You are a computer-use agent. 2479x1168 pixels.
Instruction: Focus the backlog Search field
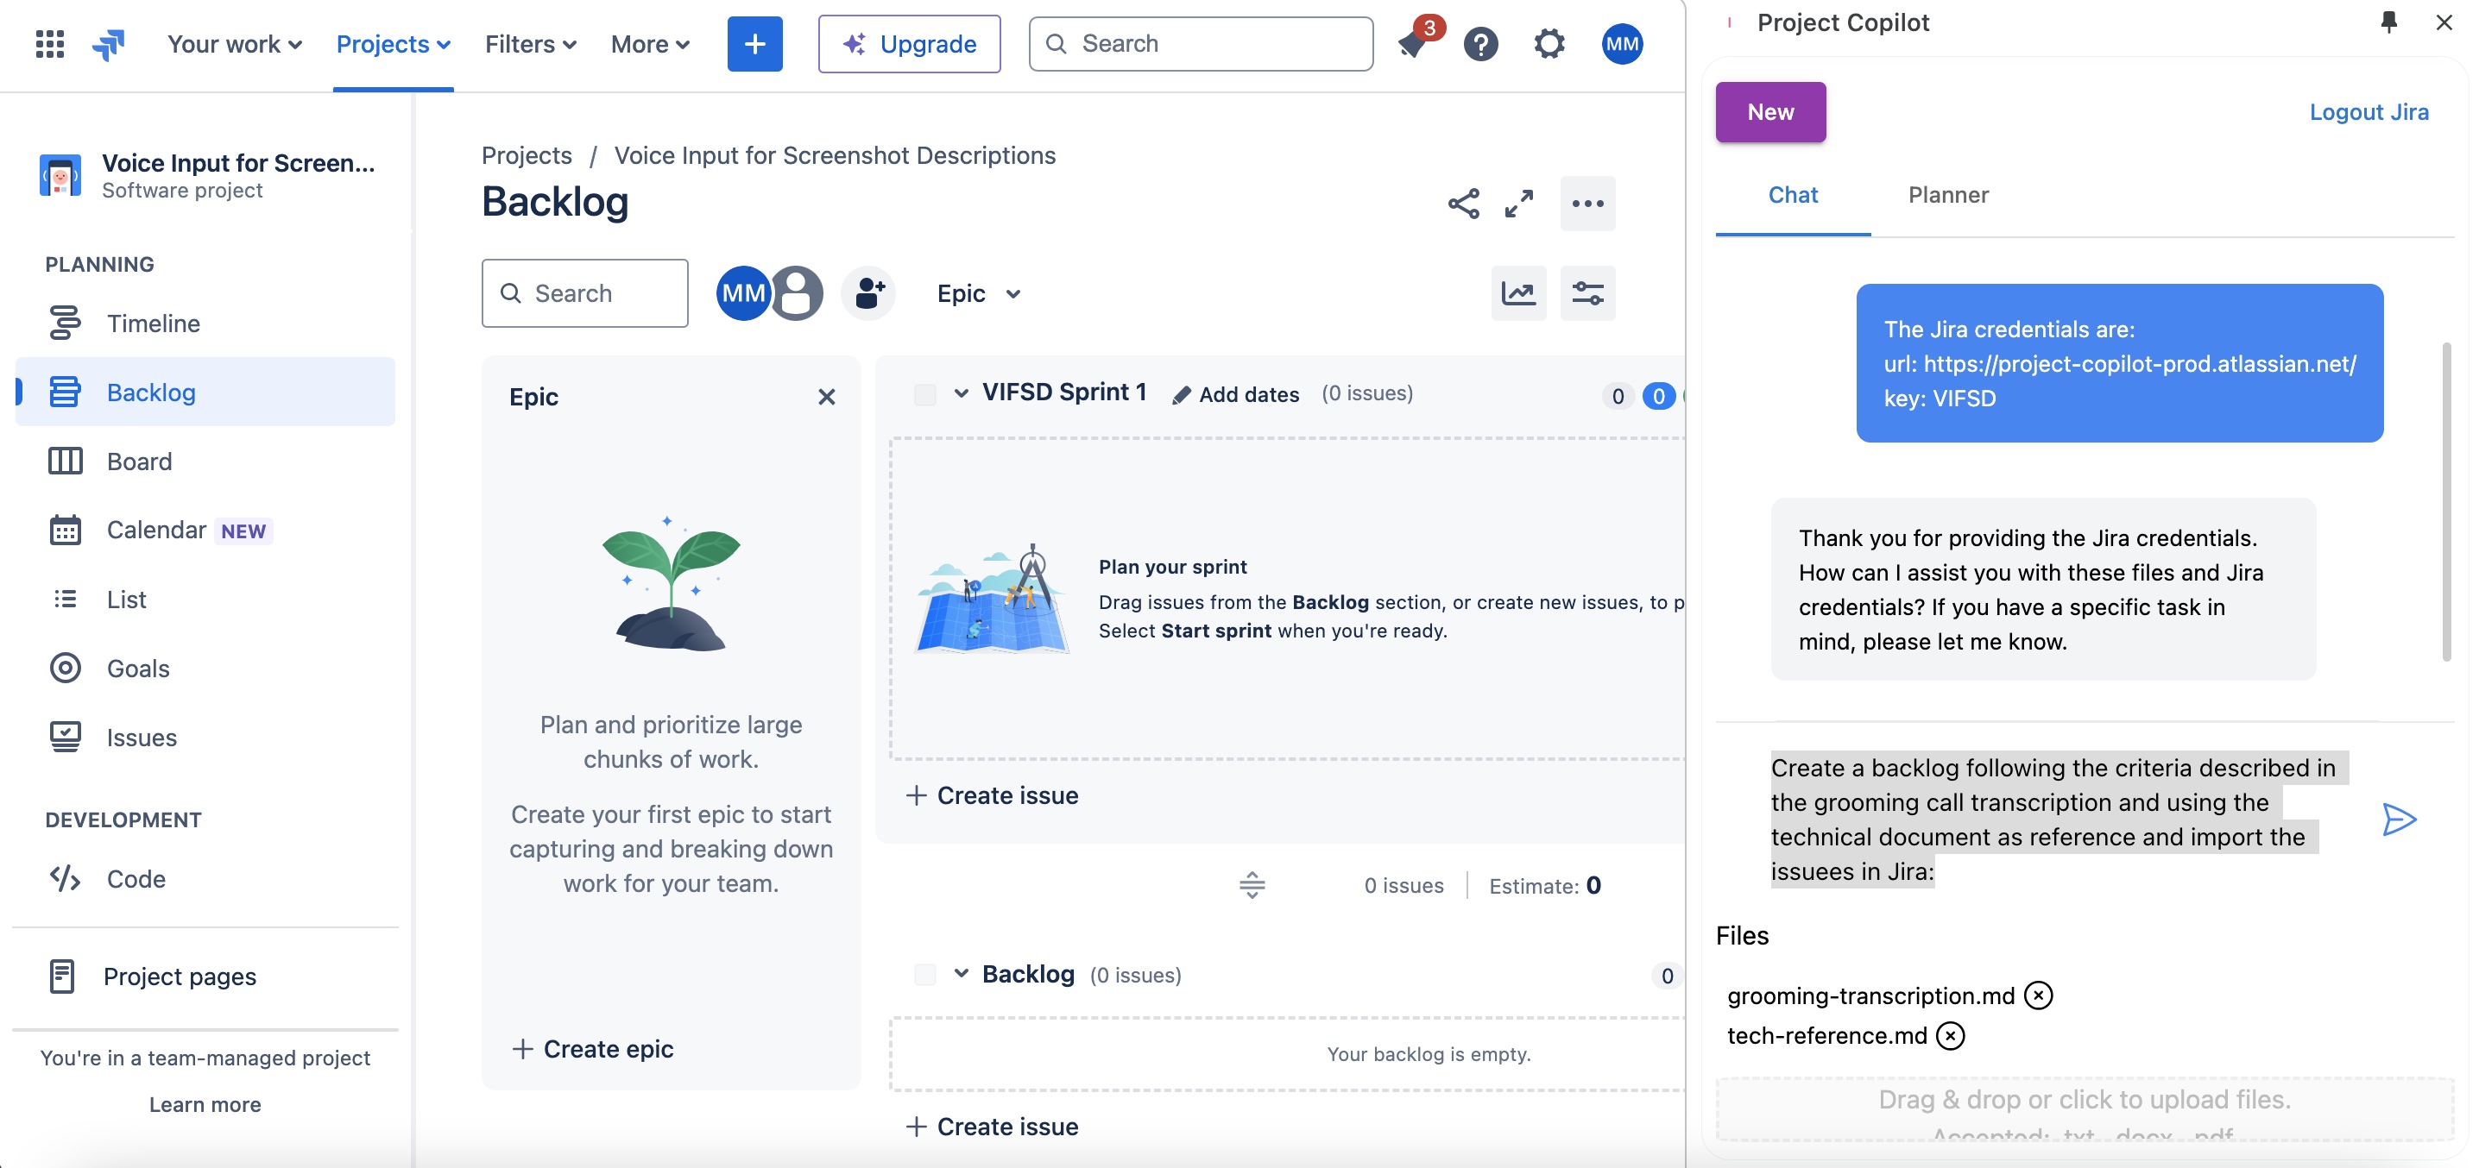click(x=584, y=292)
